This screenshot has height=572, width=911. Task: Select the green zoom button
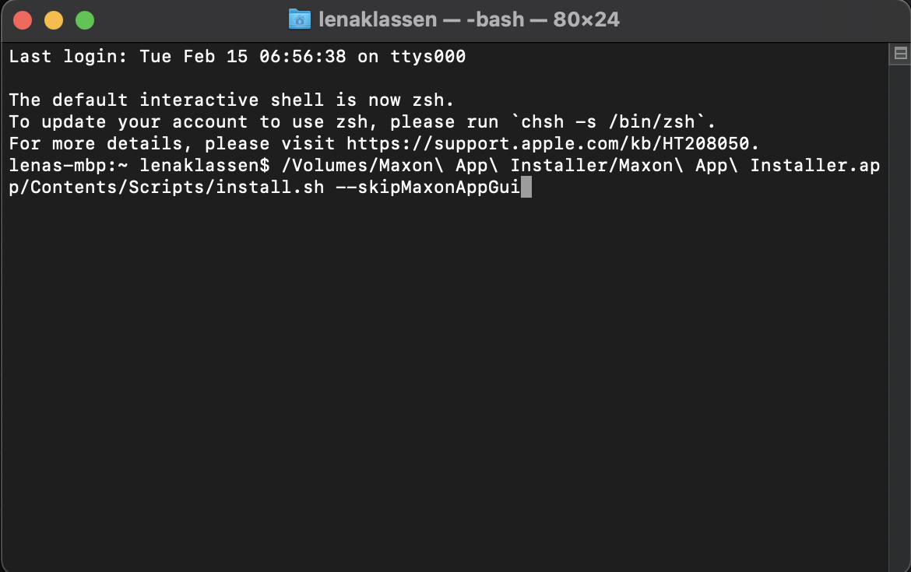tap(84, 20)
